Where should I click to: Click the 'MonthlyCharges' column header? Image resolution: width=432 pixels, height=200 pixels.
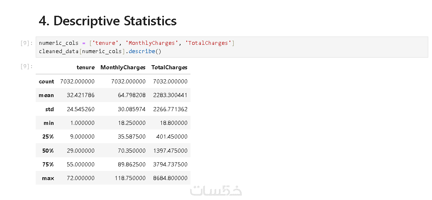(x=123, y=67)
